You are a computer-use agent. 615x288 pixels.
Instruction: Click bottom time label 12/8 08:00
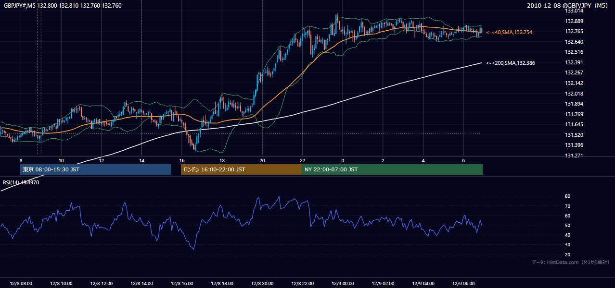(x=20, y=283)
